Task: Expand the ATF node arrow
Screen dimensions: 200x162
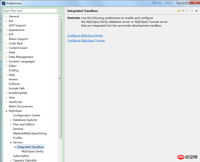Action: tap(6, 34)
